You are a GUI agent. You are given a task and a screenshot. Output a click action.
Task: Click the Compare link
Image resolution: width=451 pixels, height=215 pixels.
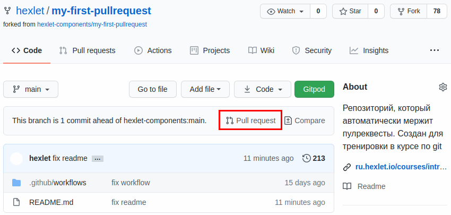(305, 121)
